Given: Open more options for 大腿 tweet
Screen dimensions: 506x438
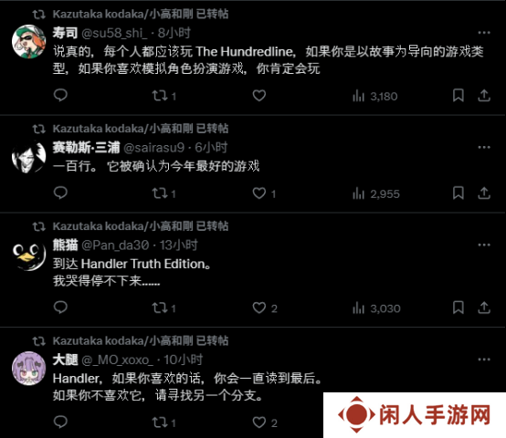Looking at the screenshot, I should [x=484, y=360].
